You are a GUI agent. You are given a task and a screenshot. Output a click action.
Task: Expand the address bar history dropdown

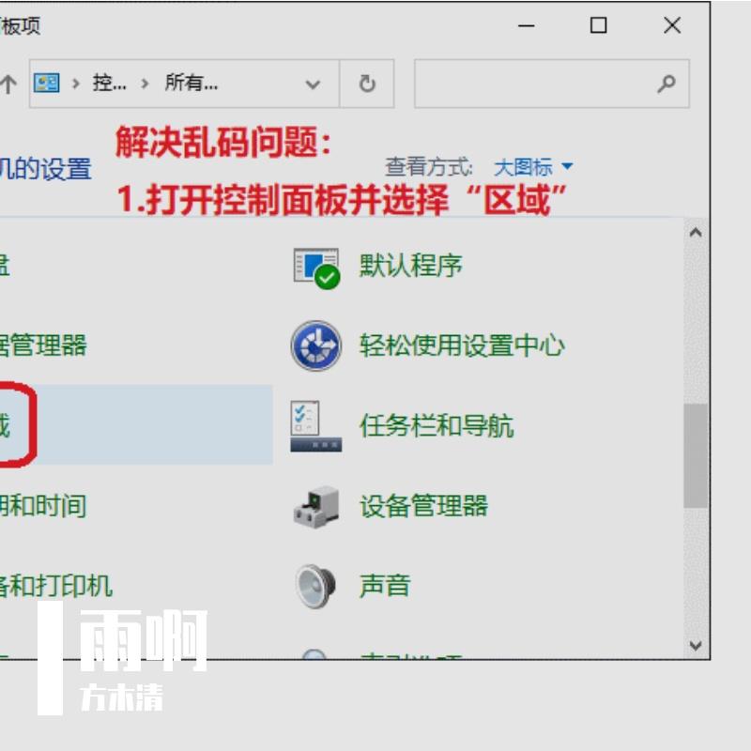313,84
